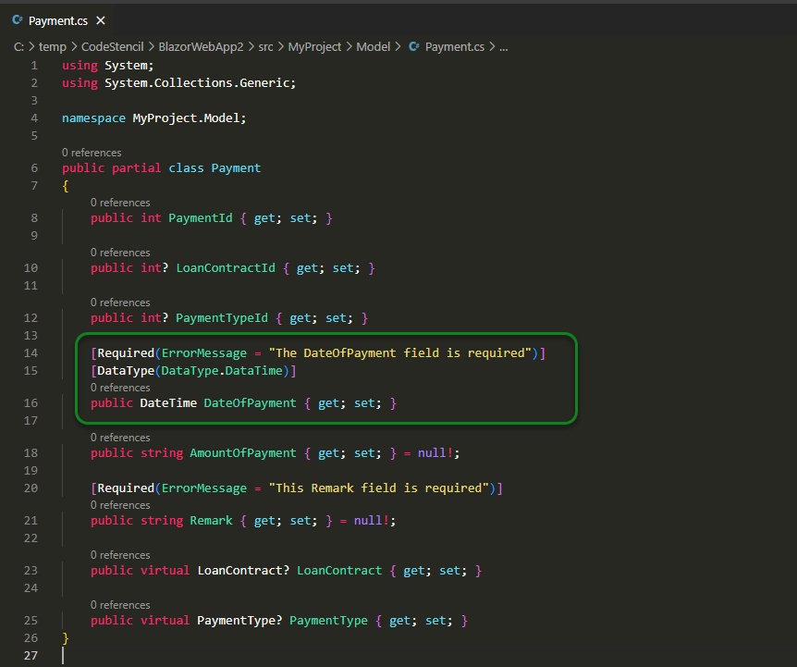Click the 0 references lens above PaymentId
The image size is (797, 667).
pos(120,203)
